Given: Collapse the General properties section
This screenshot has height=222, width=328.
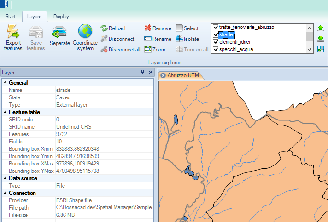Looking at the screenshot, I should [5, 83].
